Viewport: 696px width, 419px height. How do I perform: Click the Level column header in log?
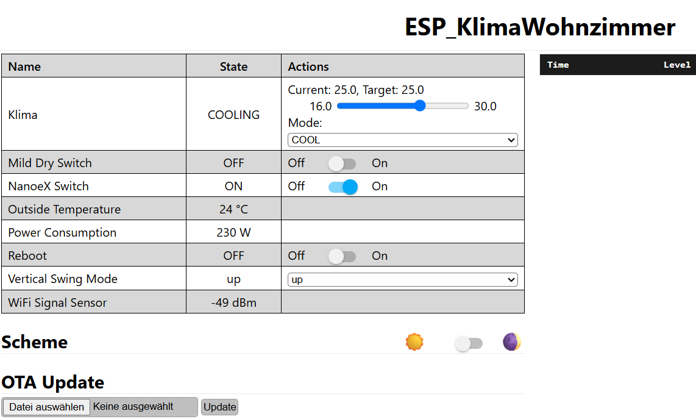tap(677, 65)
